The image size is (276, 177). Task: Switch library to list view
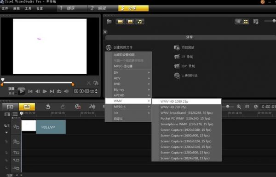pyautogui.click(x=238, y=22)
